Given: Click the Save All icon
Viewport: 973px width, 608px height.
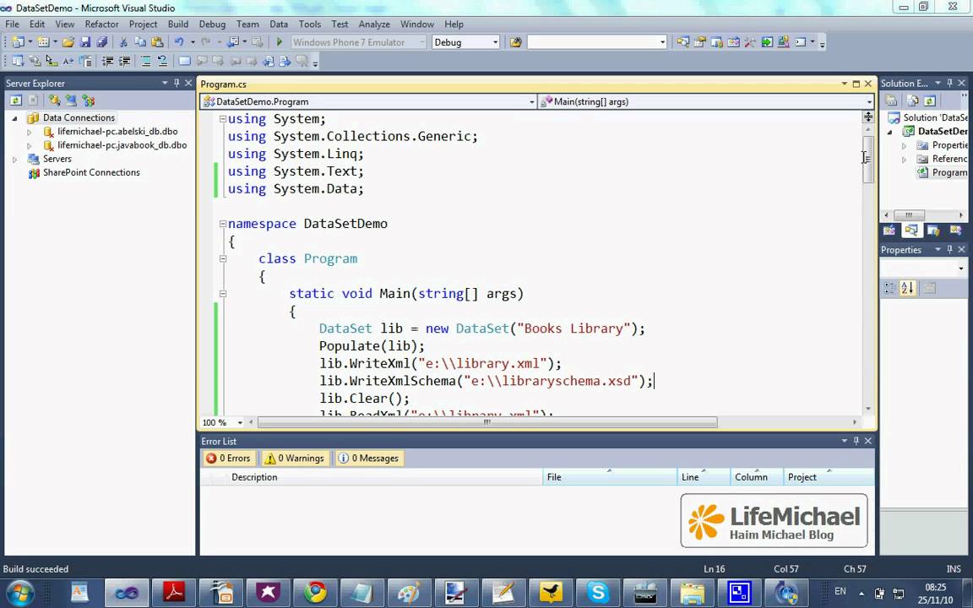Looking at the screenshot, I should point(101,42).
